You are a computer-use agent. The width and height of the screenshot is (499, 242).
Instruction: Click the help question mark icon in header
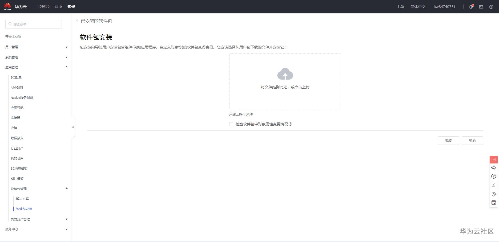point(491,7)
